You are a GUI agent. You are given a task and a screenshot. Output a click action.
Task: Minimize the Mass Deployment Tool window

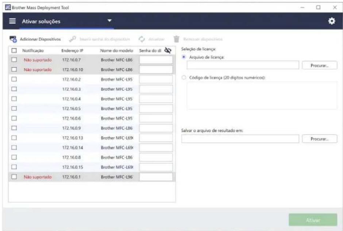(x=302, y=7)
